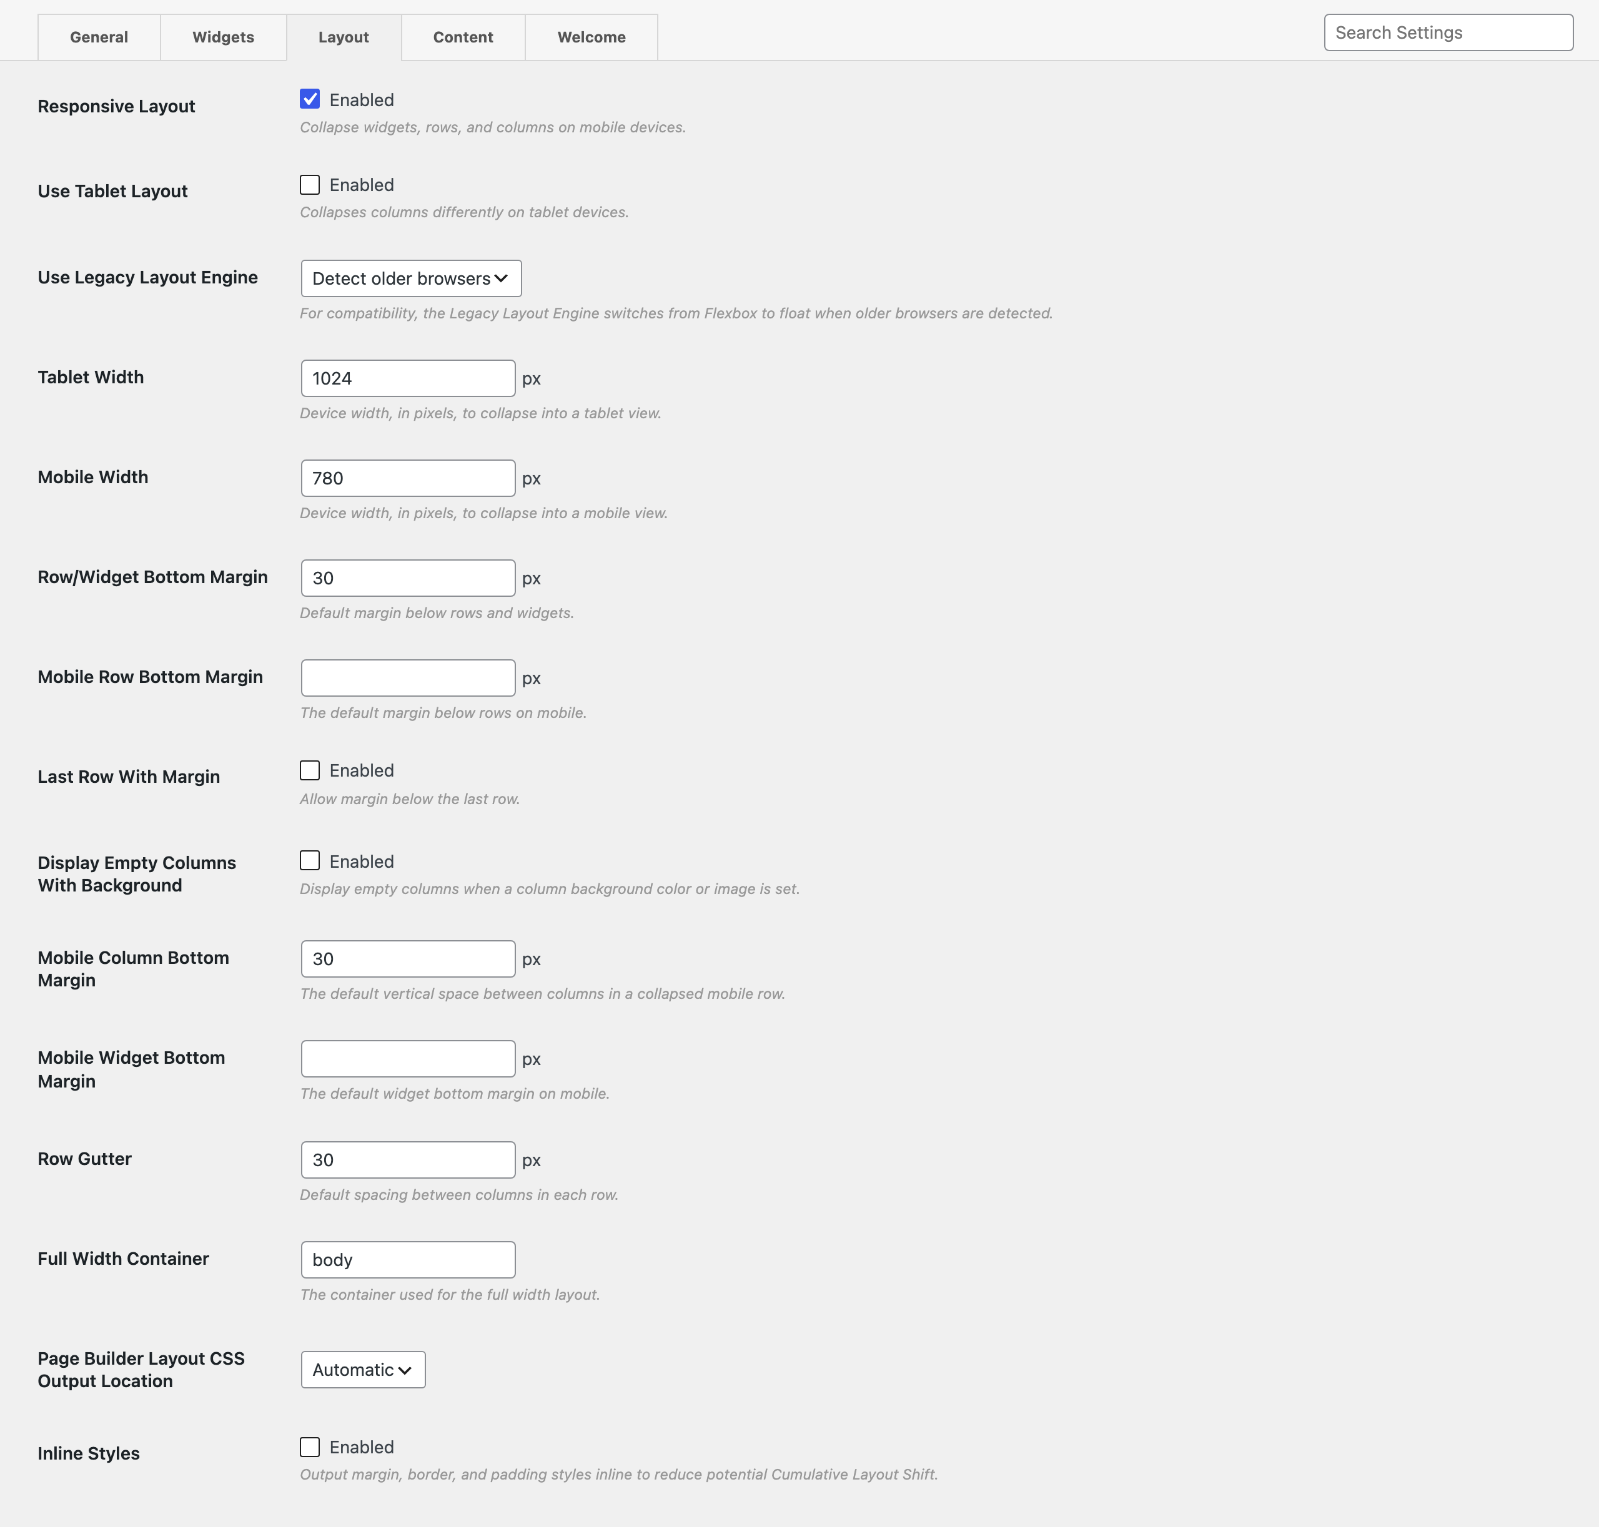
Task: Go to the Content tab
Action: coord(463,37)
